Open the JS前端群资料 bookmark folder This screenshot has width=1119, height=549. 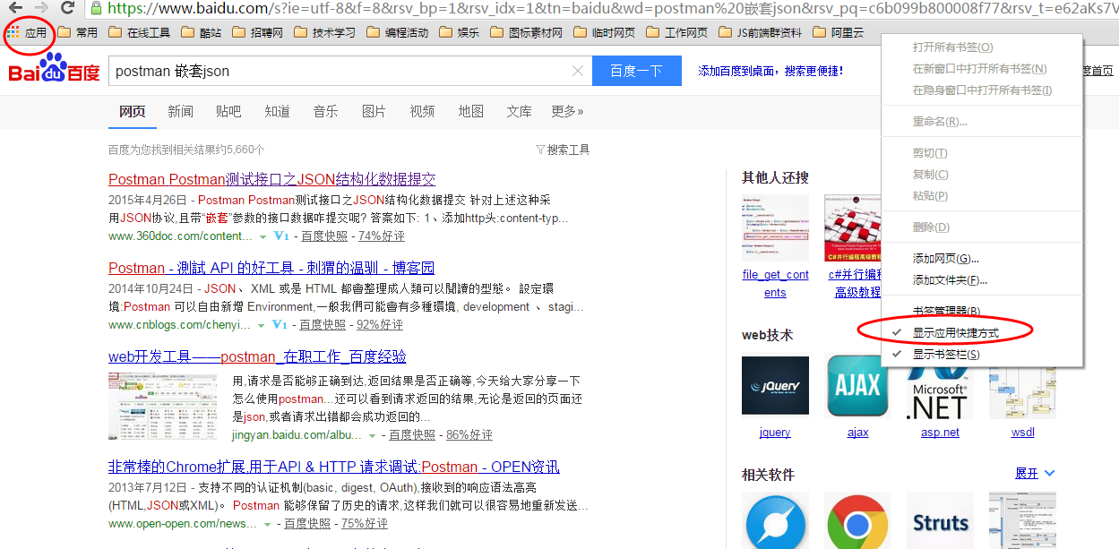[x=759, y=33]
